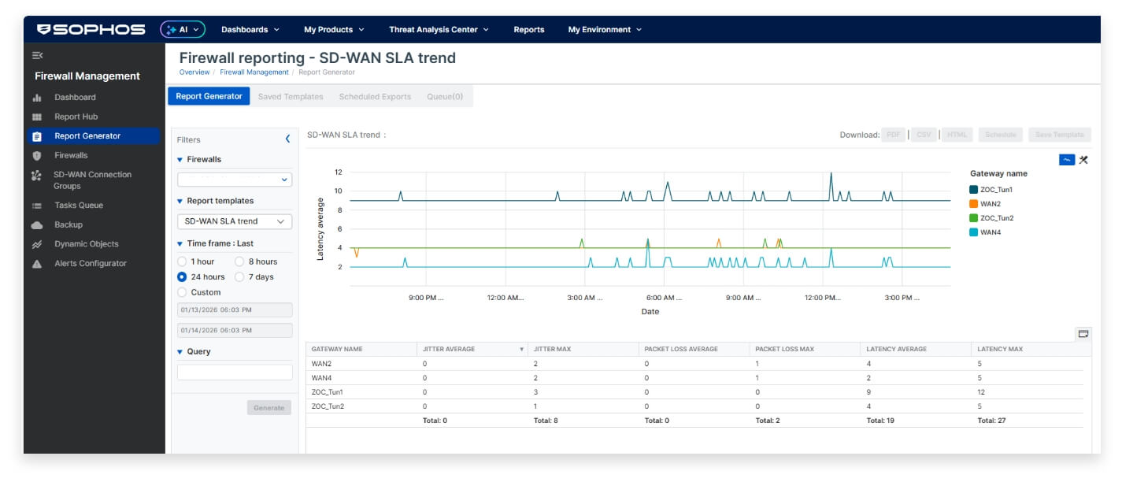
Task: Select Firewalls in the left sidebar
Action: 69,154
